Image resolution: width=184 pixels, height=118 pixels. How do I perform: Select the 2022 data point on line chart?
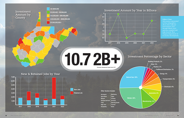pyautogui.click(x=152, y=21)
